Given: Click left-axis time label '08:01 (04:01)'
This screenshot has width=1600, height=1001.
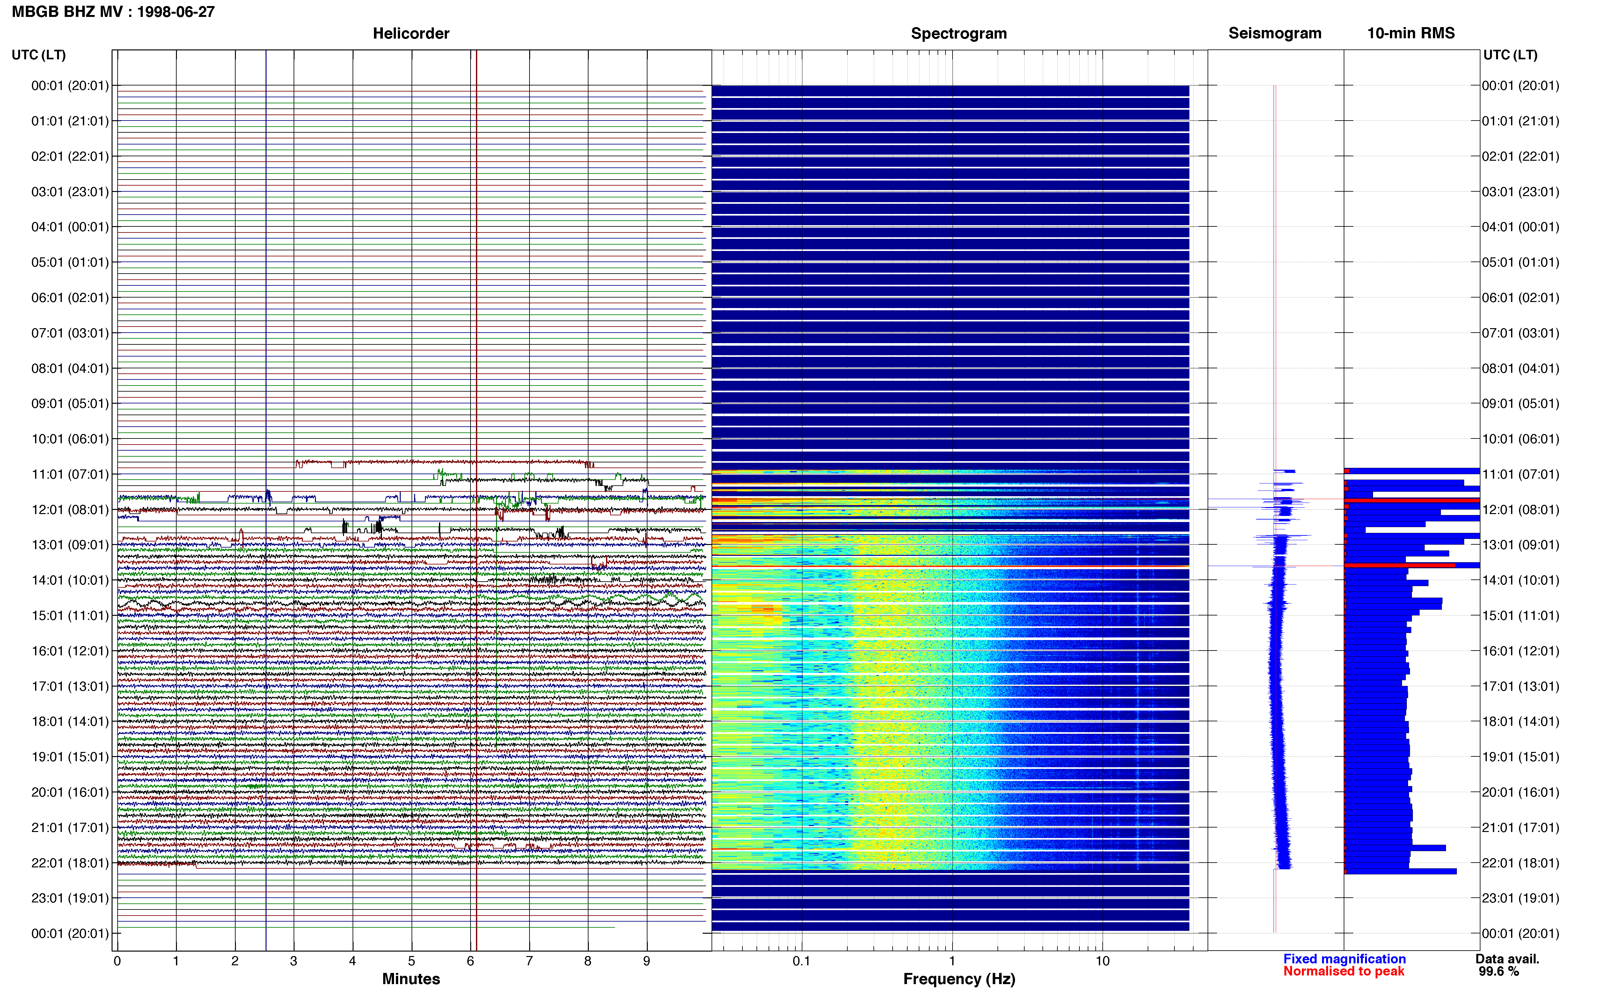Looking at the screenshot, I should (x=70, y=368).
